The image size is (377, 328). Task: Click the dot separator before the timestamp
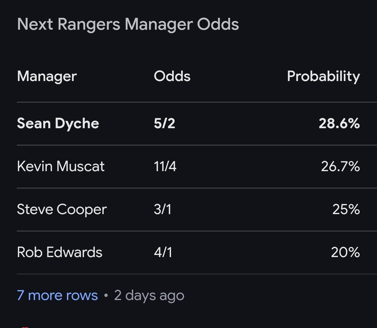coord(106,296)
